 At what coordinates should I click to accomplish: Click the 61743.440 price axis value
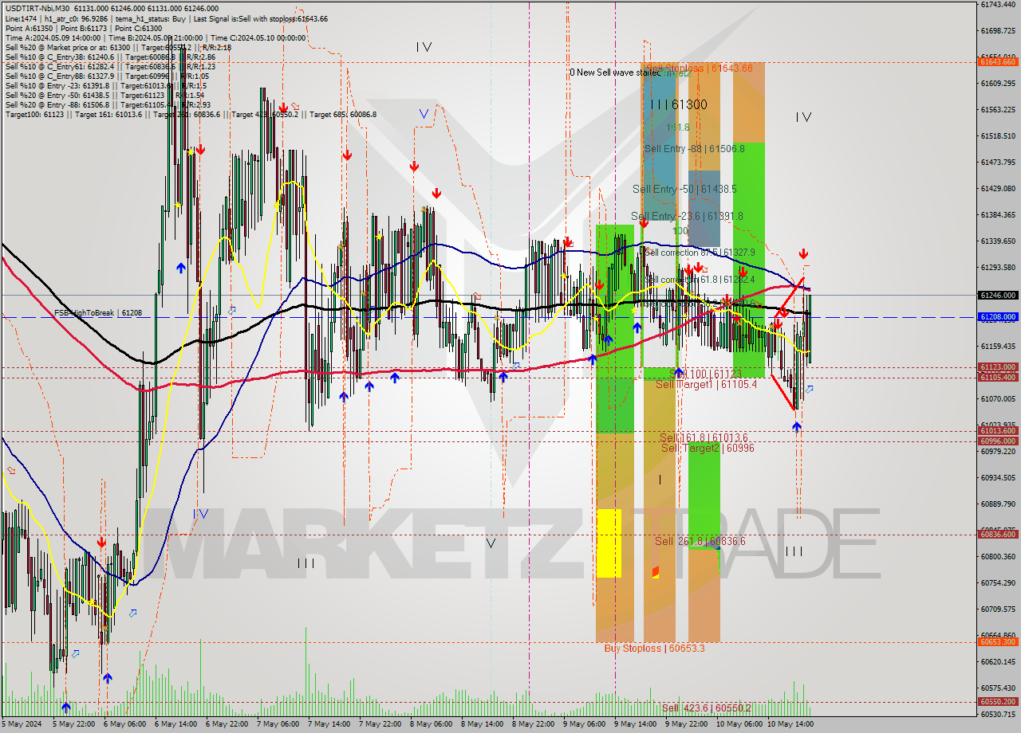(998, 5)
